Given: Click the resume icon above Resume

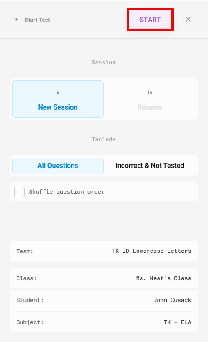Looking at the screenshot, I should (150, 93).
